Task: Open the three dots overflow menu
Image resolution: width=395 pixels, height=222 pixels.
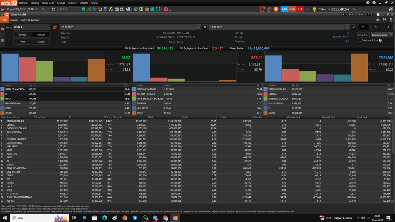Action: pyautogui.click(x=308, y=9)
